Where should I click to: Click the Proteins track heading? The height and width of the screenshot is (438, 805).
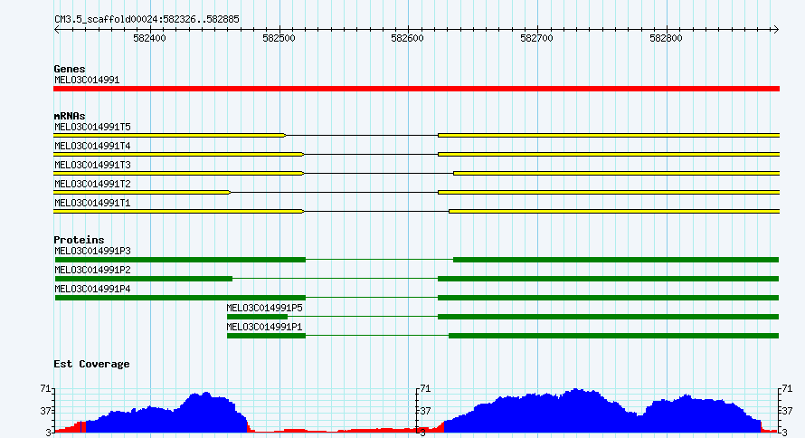tap(79, 240)
